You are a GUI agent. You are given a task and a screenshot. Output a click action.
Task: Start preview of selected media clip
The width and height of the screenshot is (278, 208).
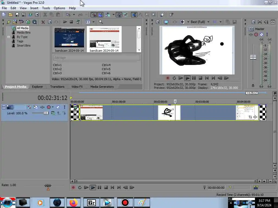[65, 22]
